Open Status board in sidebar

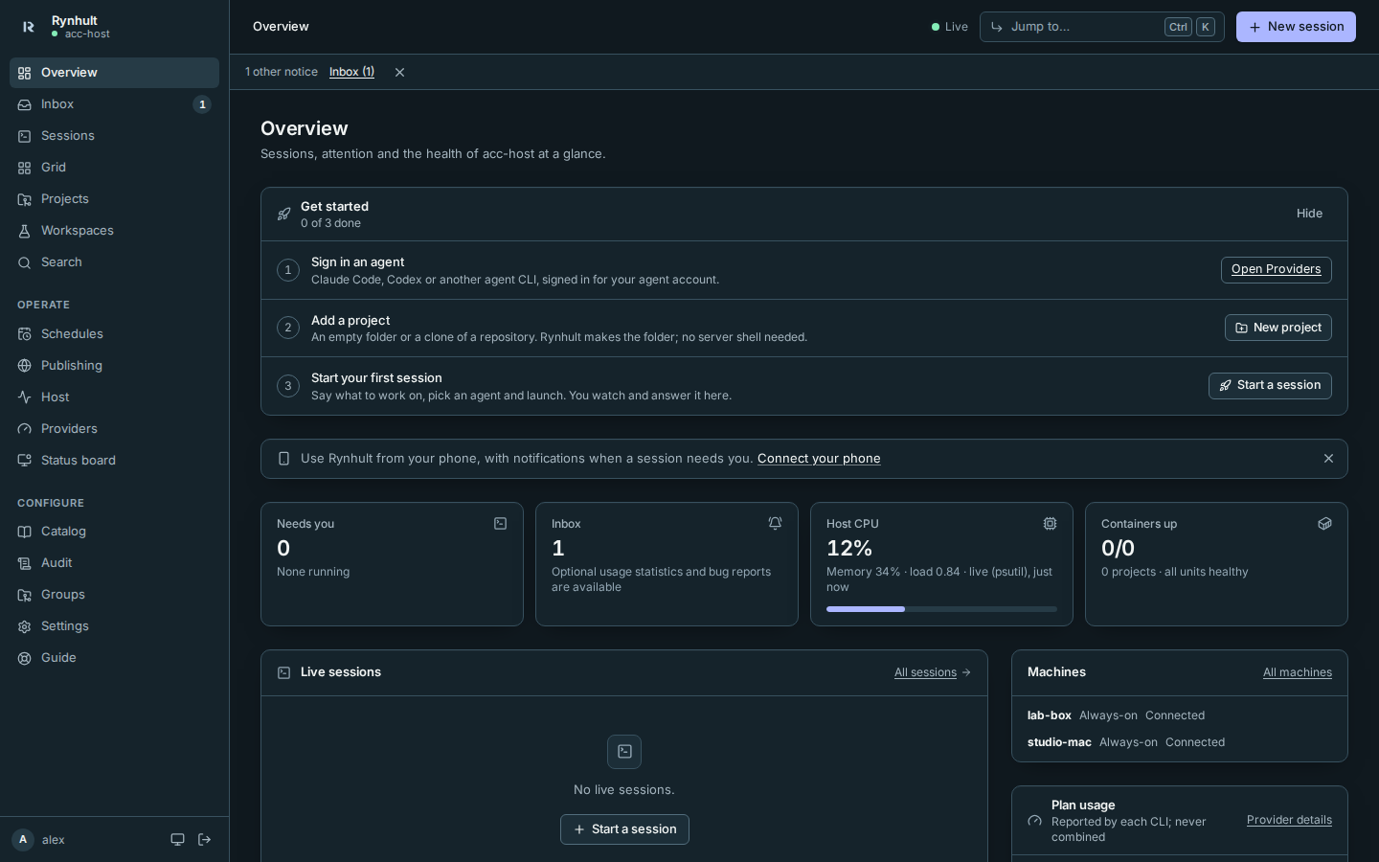[x=114, y=461]
